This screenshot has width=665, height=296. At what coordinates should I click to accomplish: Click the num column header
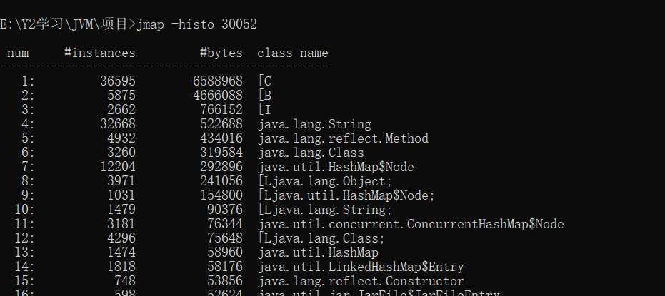[x=18, y=53]
